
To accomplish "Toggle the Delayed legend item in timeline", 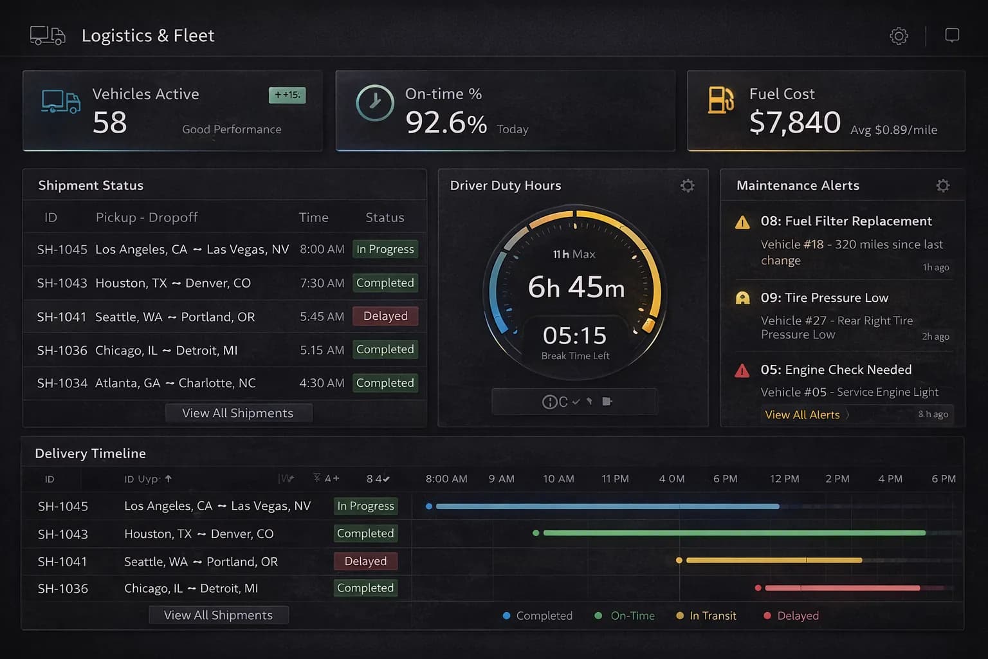I will (x=791, y=616).
